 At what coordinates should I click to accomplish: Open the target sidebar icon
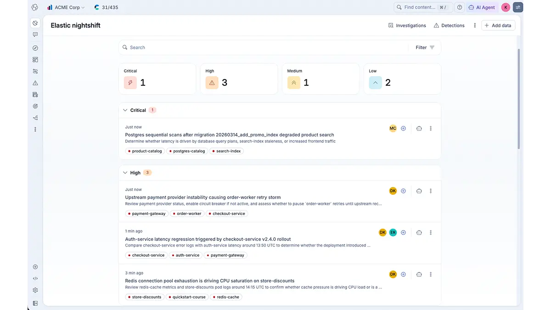pos(35,106)
